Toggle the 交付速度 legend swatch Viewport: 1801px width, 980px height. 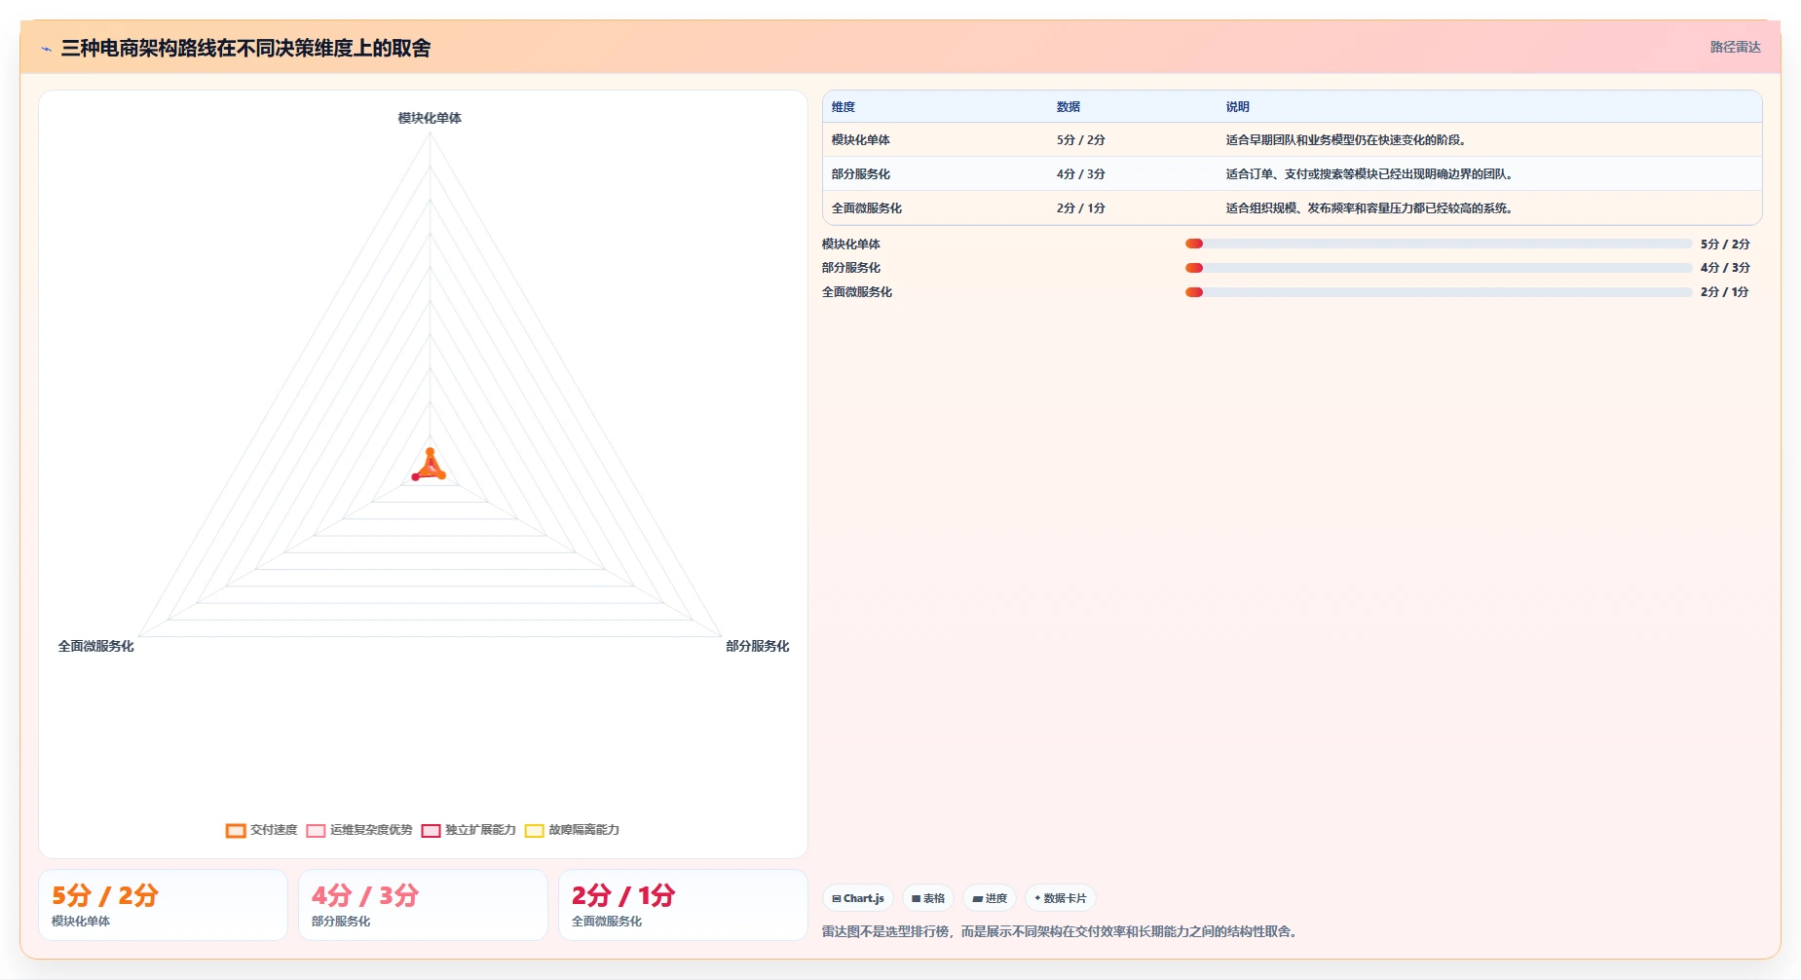pyautogui.click(x=236, y=831)
